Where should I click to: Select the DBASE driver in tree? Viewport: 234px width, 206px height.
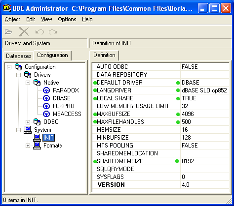pyautogui.click(x=62, y=98)
